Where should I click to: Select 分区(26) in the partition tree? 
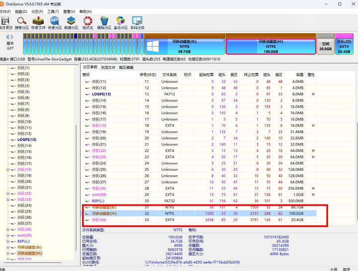point(24,217)
